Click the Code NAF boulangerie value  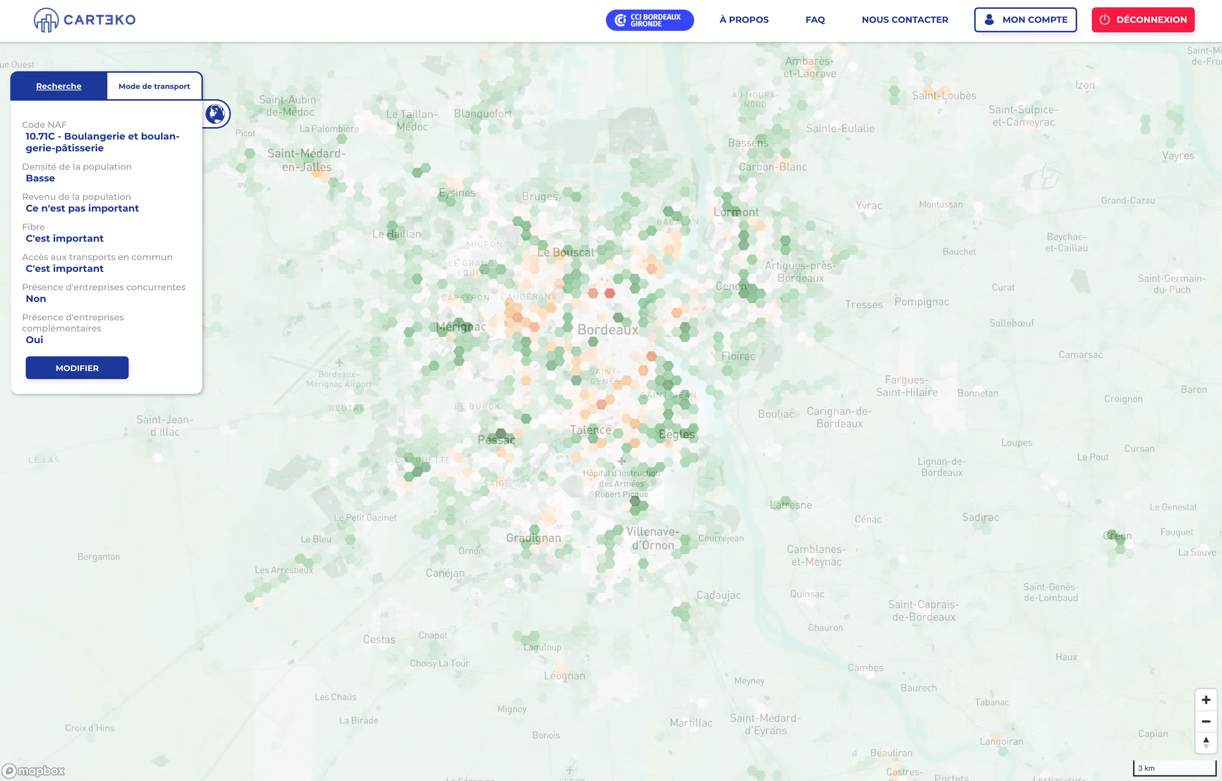102,142
